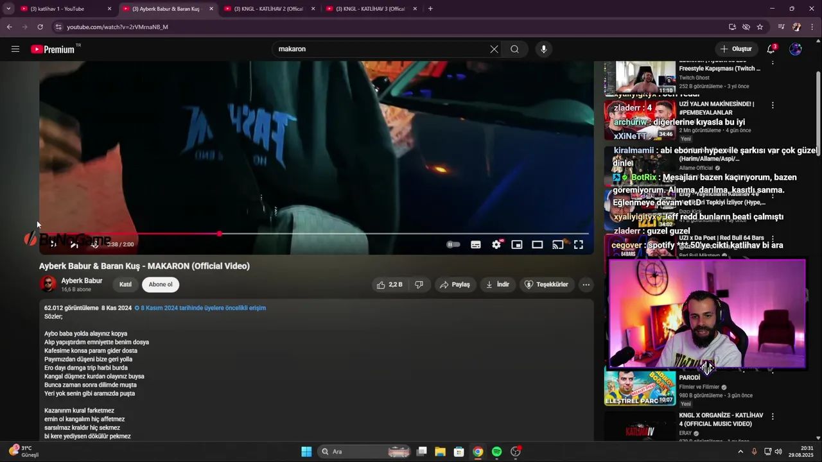Share the video with Paylaş
822x462 pixels.
(x=455, y=284)
